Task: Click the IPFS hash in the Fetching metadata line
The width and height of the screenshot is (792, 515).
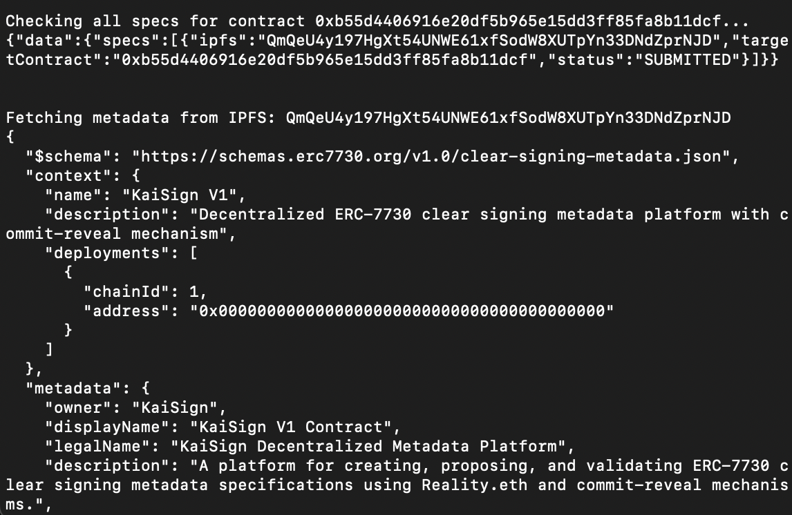Action: (x=508, y=118)
